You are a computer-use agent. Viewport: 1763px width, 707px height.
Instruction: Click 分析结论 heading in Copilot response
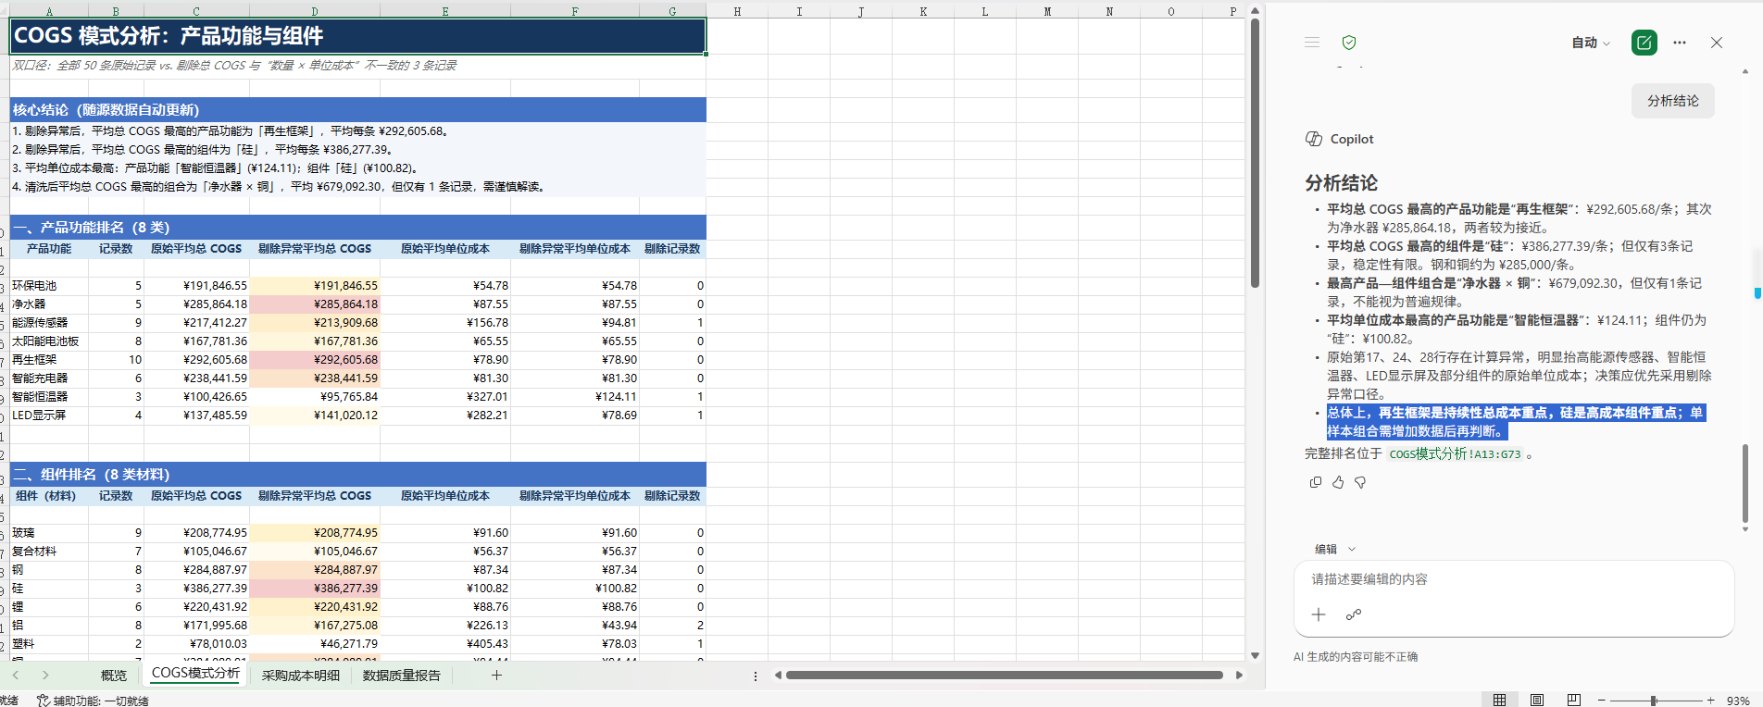tap(1342, 182)
